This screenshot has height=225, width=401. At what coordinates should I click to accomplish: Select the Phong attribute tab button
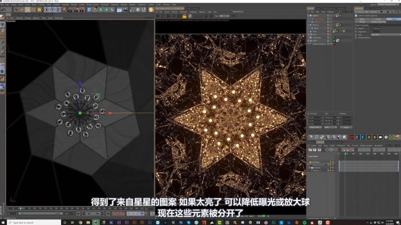(362, 21)
